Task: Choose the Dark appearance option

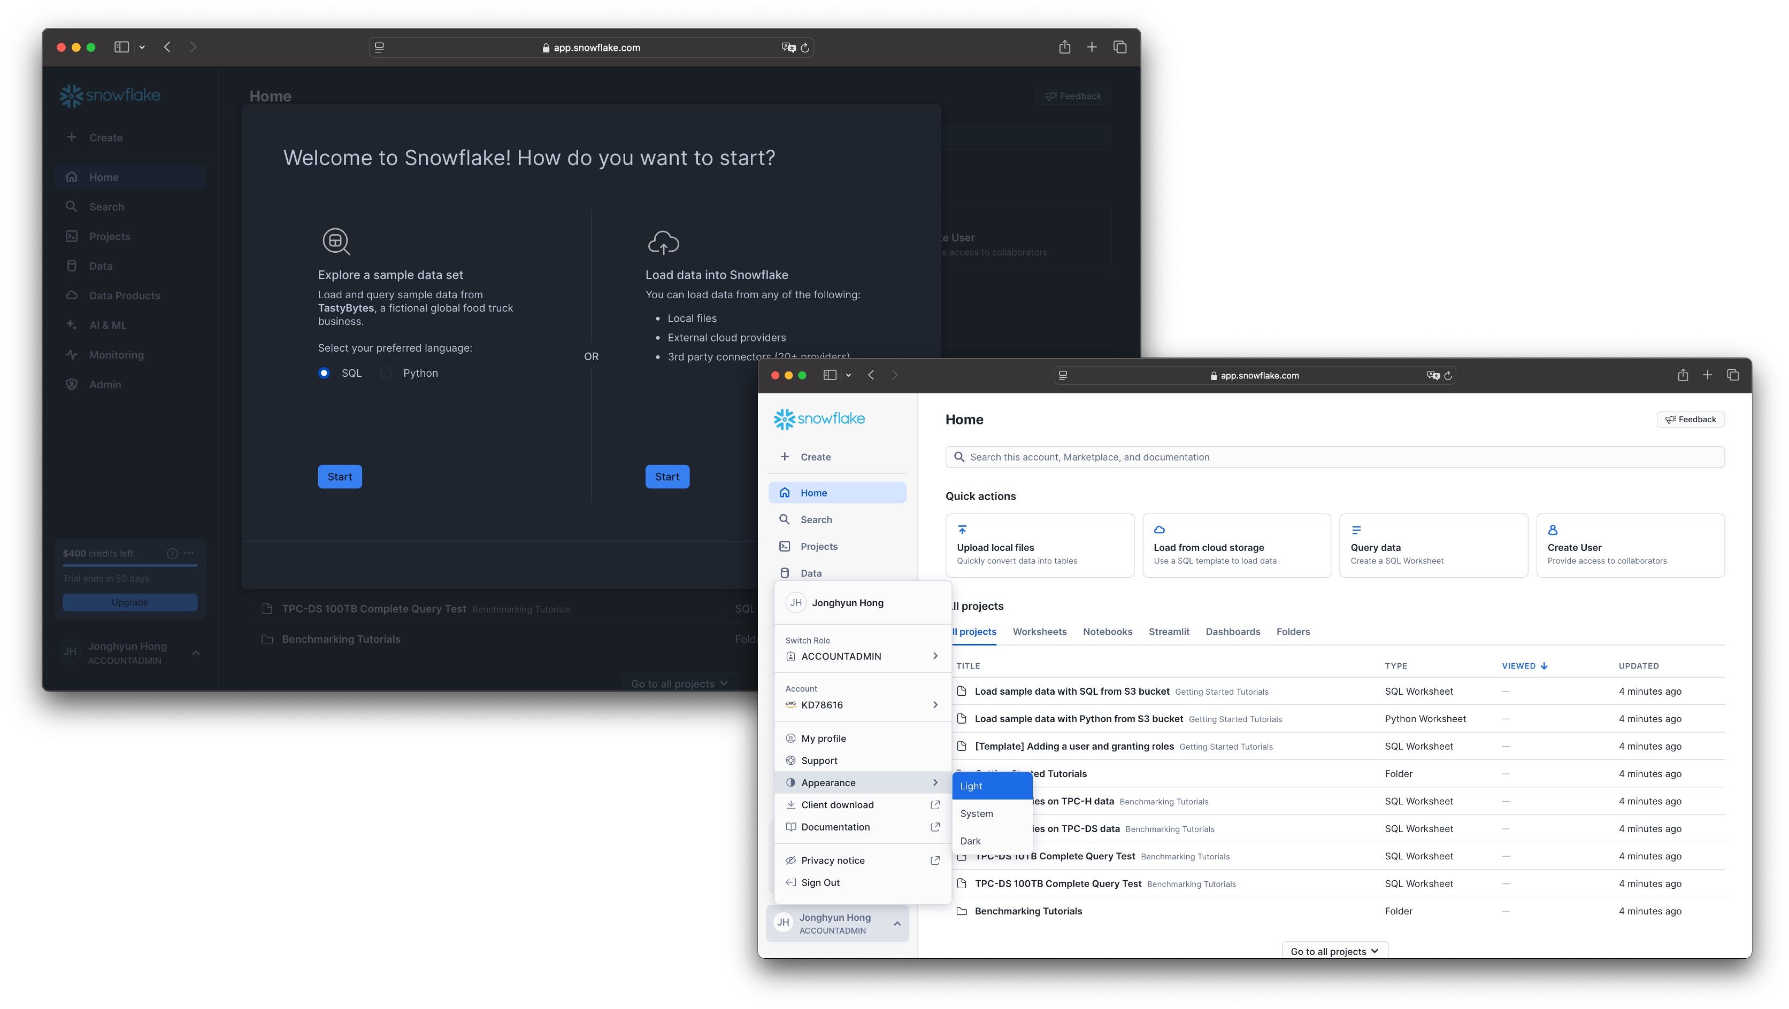Action: click(970, 841)
